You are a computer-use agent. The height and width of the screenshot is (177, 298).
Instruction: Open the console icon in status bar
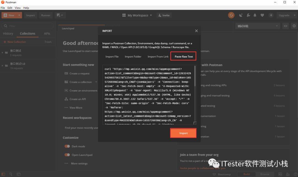[x=18, y=174]
